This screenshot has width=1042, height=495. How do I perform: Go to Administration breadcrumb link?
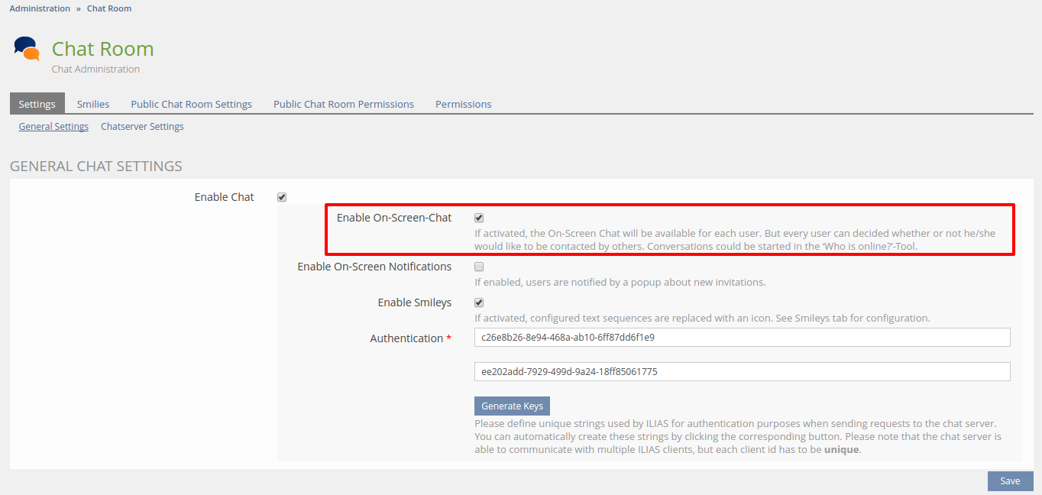pos(40,8)
